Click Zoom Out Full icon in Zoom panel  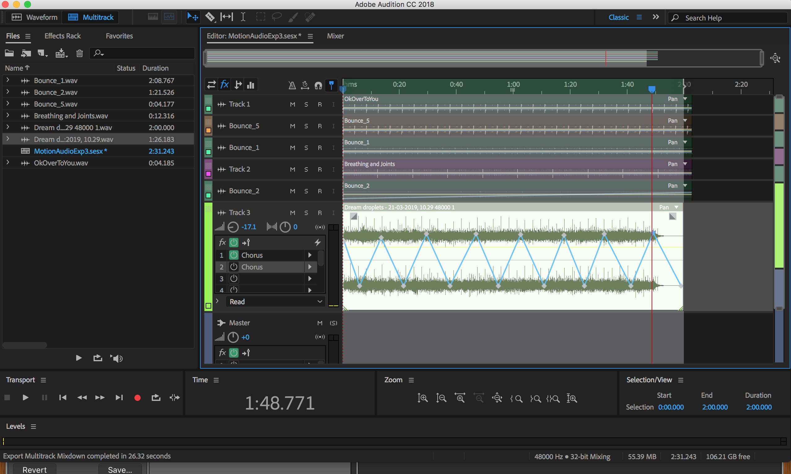pos(497,398)
